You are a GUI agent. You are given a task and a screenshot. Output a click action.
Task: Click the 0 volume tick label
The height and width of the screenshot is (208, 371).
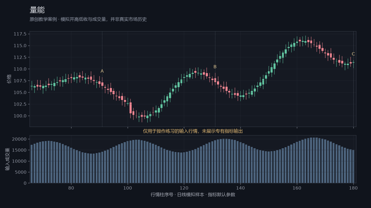[x=25, y=183]
